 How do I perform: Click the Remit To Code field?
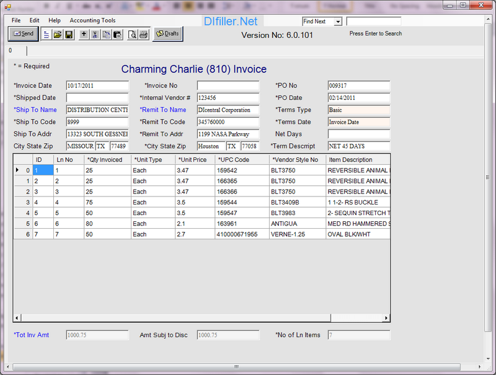(228, 121)
